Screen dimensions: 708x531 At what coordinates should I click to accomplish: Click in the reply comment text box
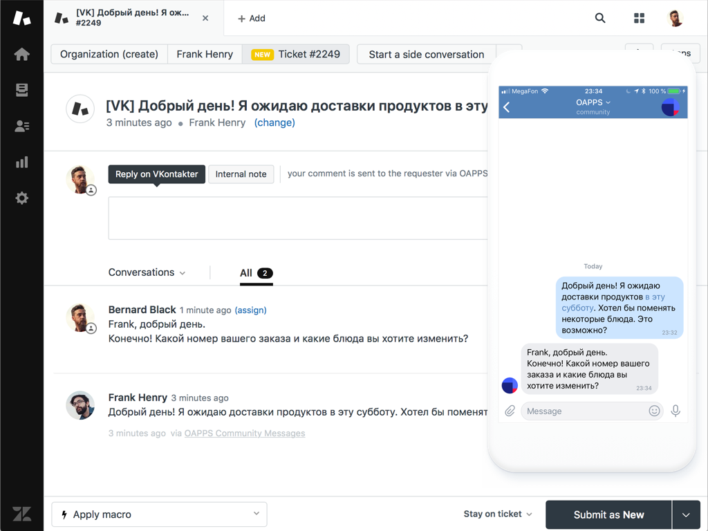click(297, 218)
